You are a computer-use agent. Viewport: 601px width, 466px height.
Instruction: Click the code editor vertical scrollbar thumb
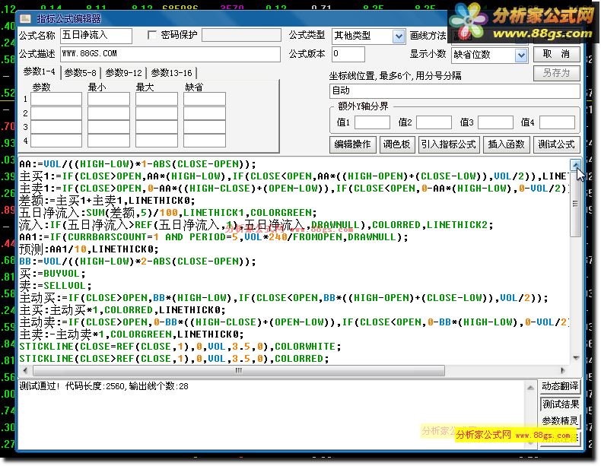point(575,204)
